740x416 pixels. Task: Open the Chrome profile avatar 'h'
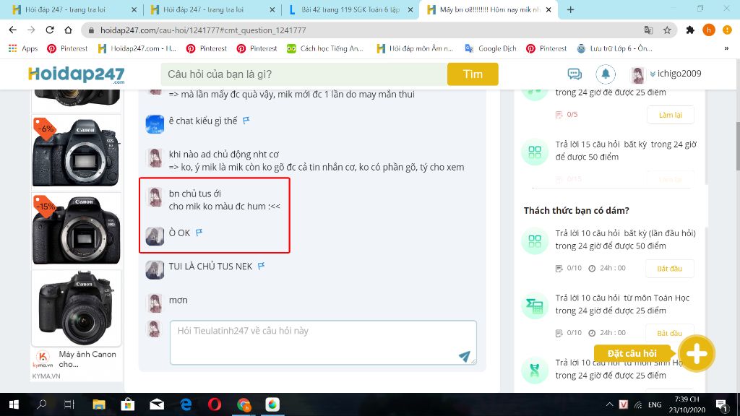point(708,30)
